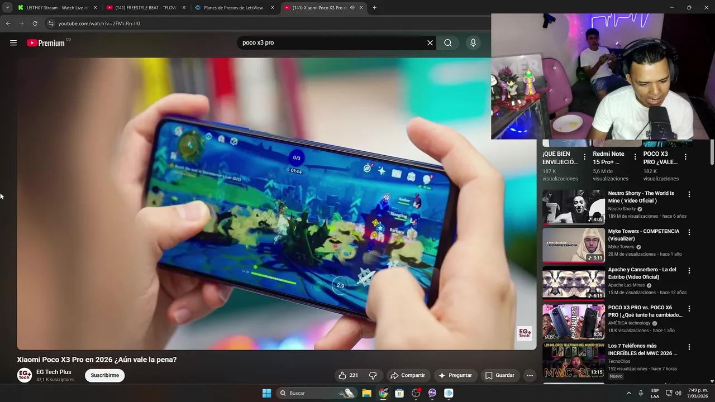Open the YouTube hamburger guide menu

pyautogui.click(x=13, y=43)
